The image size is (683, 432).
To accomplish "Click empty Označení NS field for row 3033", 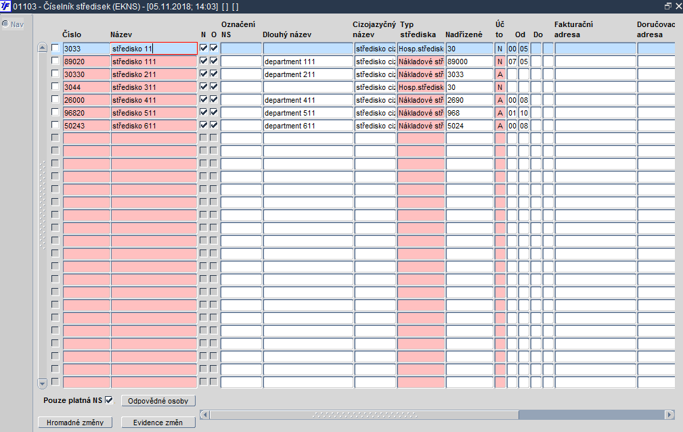I will (241, 49).
